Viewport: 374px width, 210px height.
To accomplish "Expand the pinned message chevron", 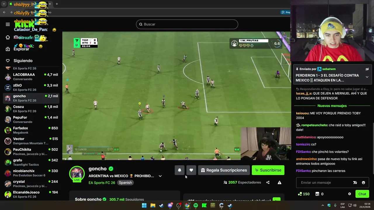I will tap(367, 77).
